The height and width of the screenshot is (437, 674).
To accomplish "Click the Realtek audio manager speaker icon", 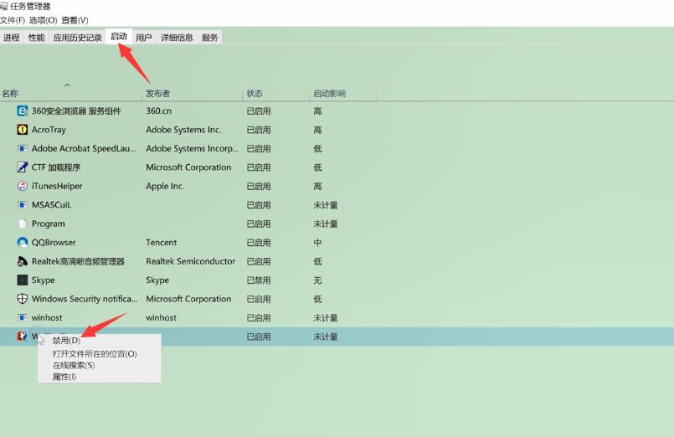I will 23,261.
